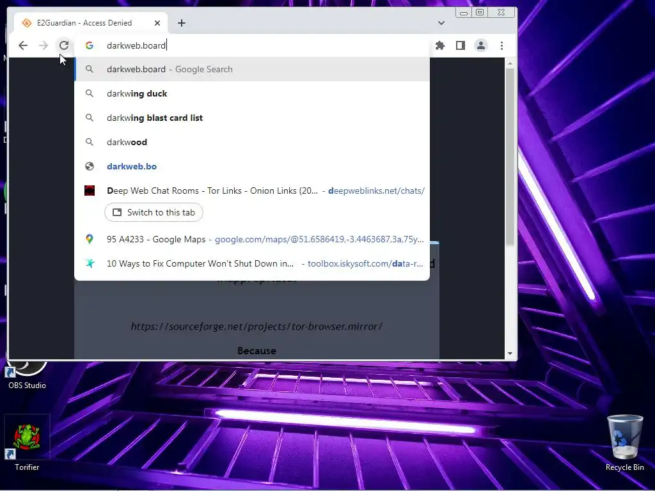This screenshot has width=655, height=491.
Task: Select the darkwood search suggestion
Action: click(x=252, y=142)
